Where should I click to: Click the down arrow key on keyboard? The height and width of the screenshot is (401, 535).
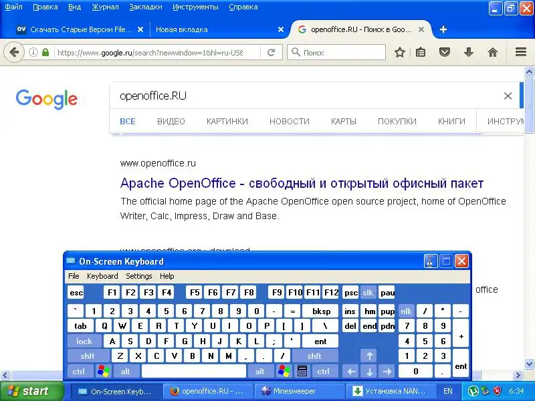click(x=369, y=371)
